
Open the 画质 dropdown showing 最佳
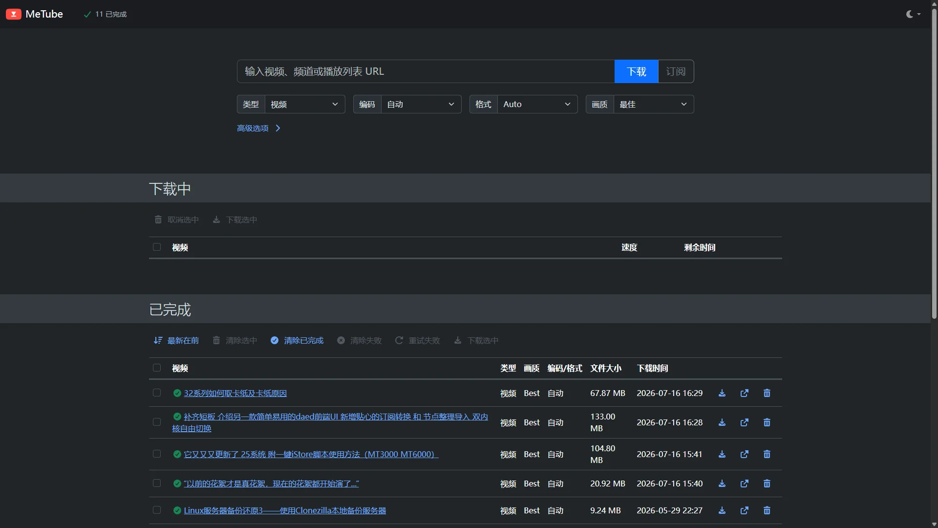coord(654,104)
